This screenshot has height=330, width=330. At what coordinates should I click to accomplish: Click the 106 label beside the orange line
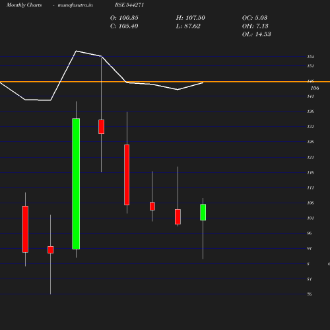tap(315, 88)
